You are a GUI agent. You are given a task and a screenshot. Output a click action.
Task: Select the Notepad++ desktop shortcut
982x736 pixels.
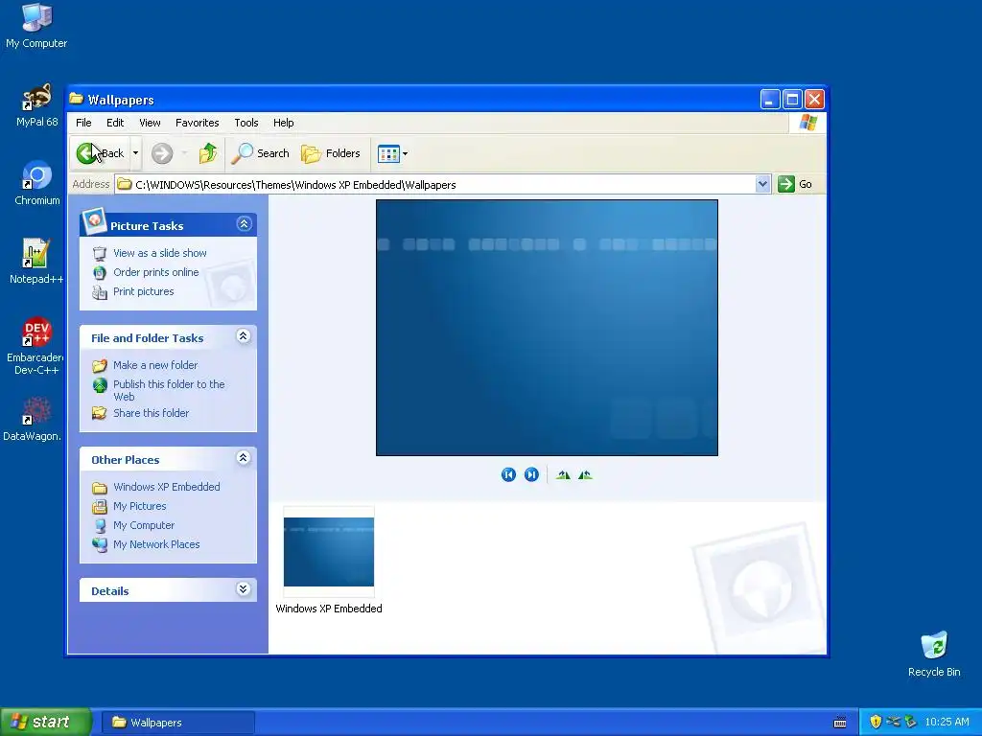pos(36,262)
